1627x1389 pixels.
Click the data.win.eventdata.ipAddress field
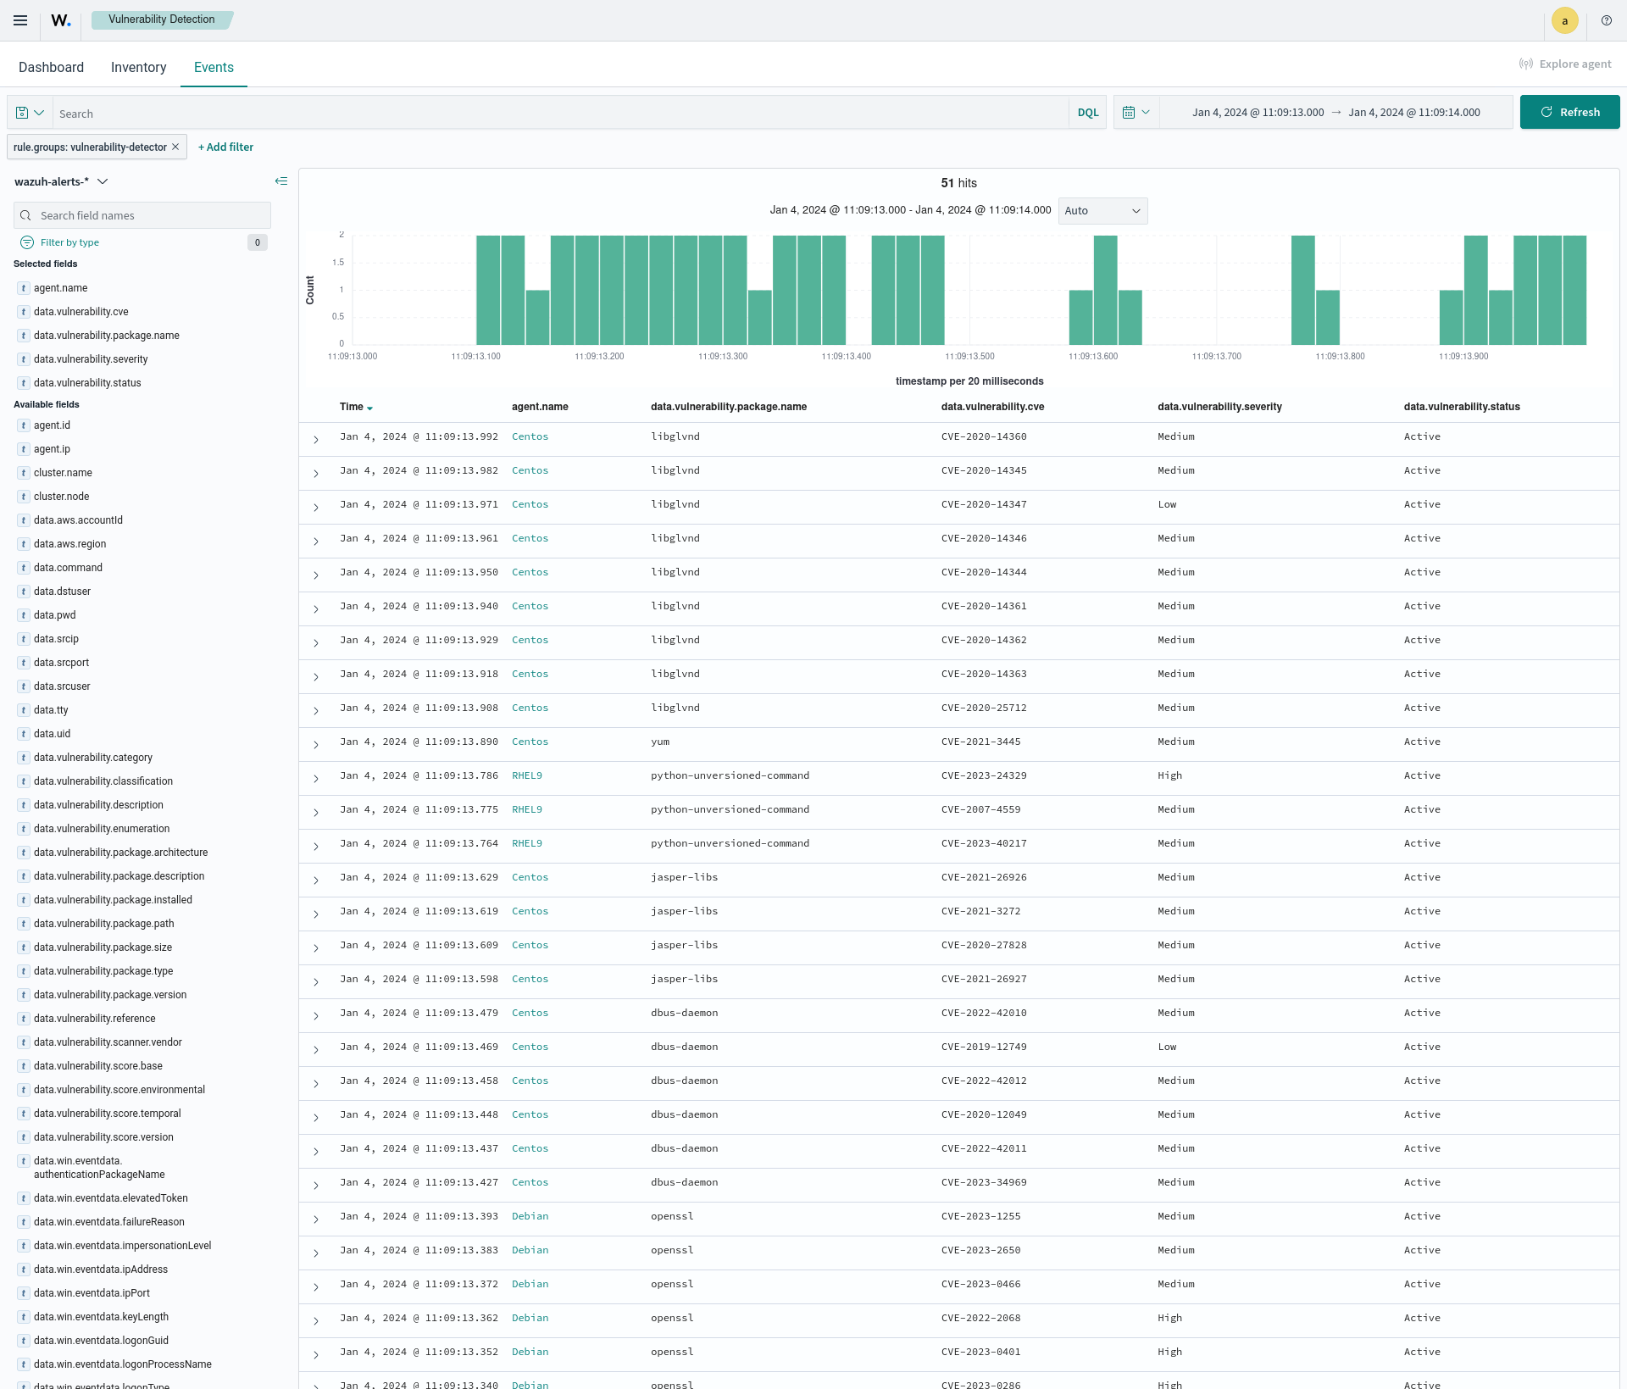[x=101, y=1270]
